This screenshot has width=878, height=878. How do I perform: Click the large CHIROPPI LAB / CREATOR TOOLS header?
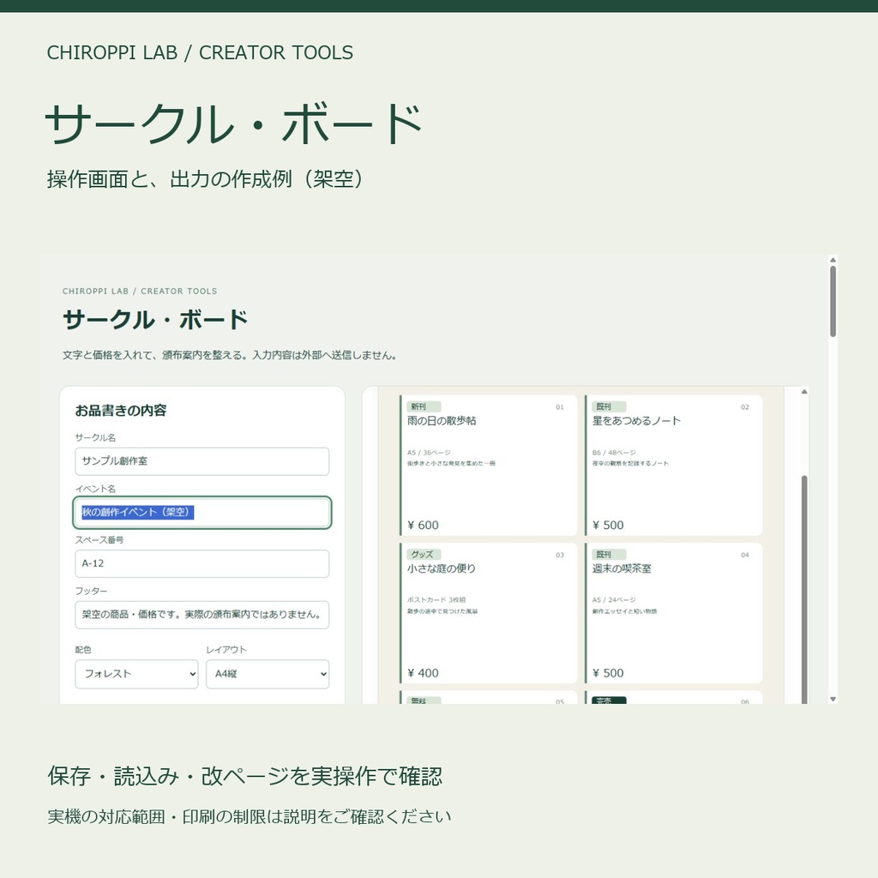coord(200,52)
